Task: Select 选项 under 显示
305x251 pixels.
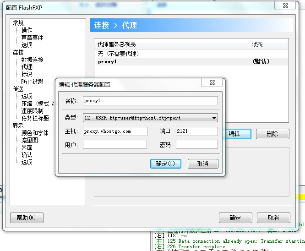Action: pyautogui.click(x=27, y=162)
